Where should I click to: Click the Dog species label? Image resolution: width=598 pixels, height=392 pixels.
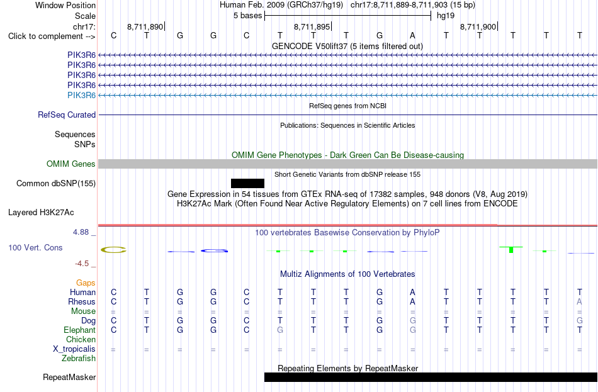[88, 321]
